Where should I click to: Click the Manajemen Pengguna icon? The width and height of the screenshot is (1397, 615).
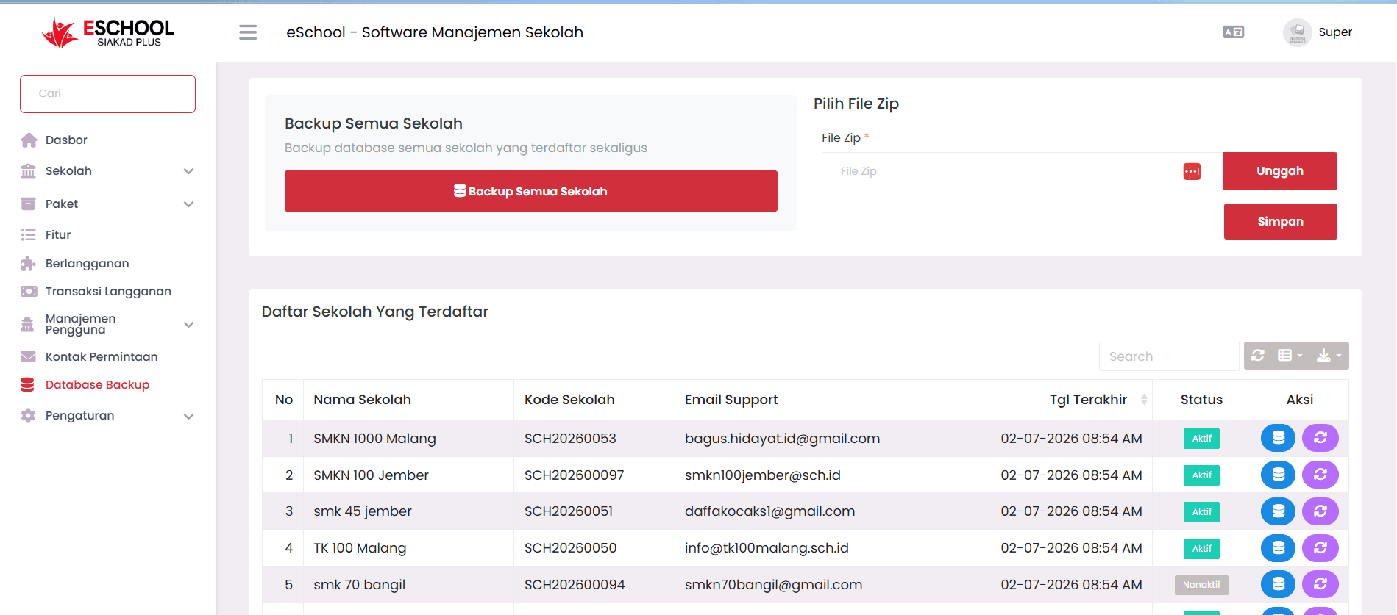coord(28,324)
